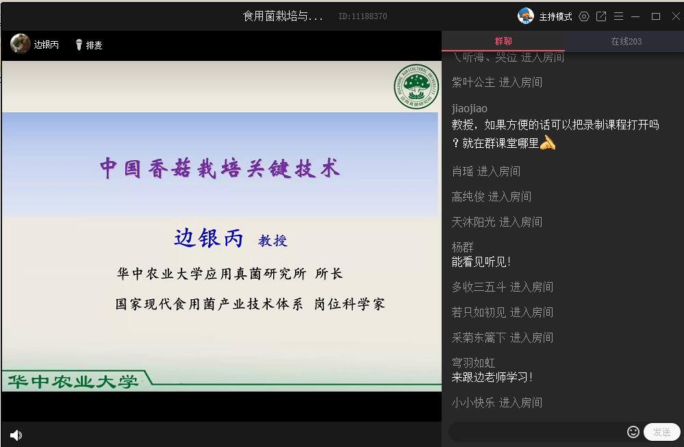This screenshot has height=447, width=684.
Task: Open the emoji smiley picker
Action: 633,432
